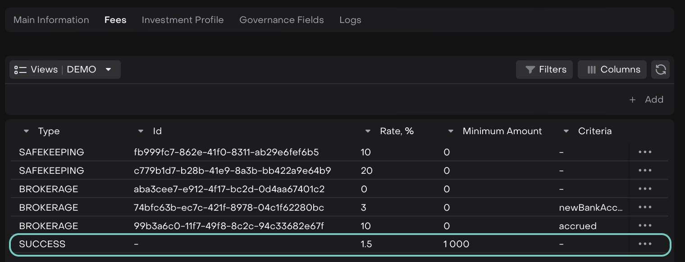685x262 pixels.
Task: Click the Views list icon
Action: pyautogui.click(x=20, y=70)
